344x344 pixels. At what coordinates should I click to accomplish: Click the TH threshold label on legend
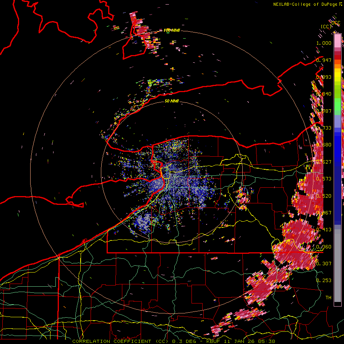[x=328, y=297]
